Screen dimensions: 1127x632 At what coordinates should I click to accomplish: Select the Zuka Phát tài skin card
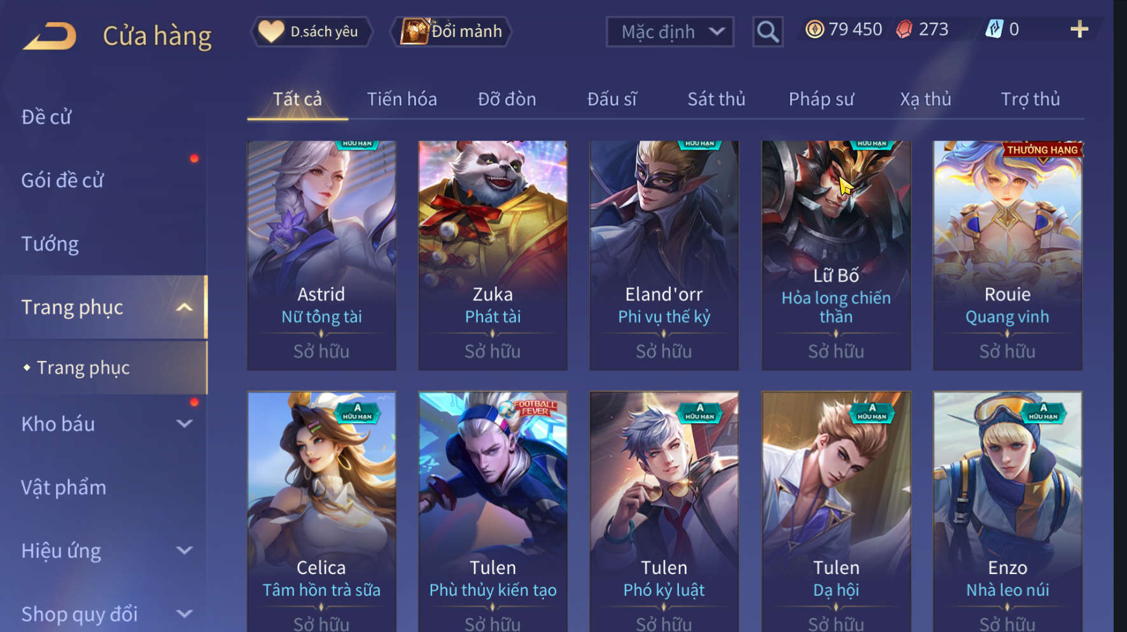pos(493,255)
